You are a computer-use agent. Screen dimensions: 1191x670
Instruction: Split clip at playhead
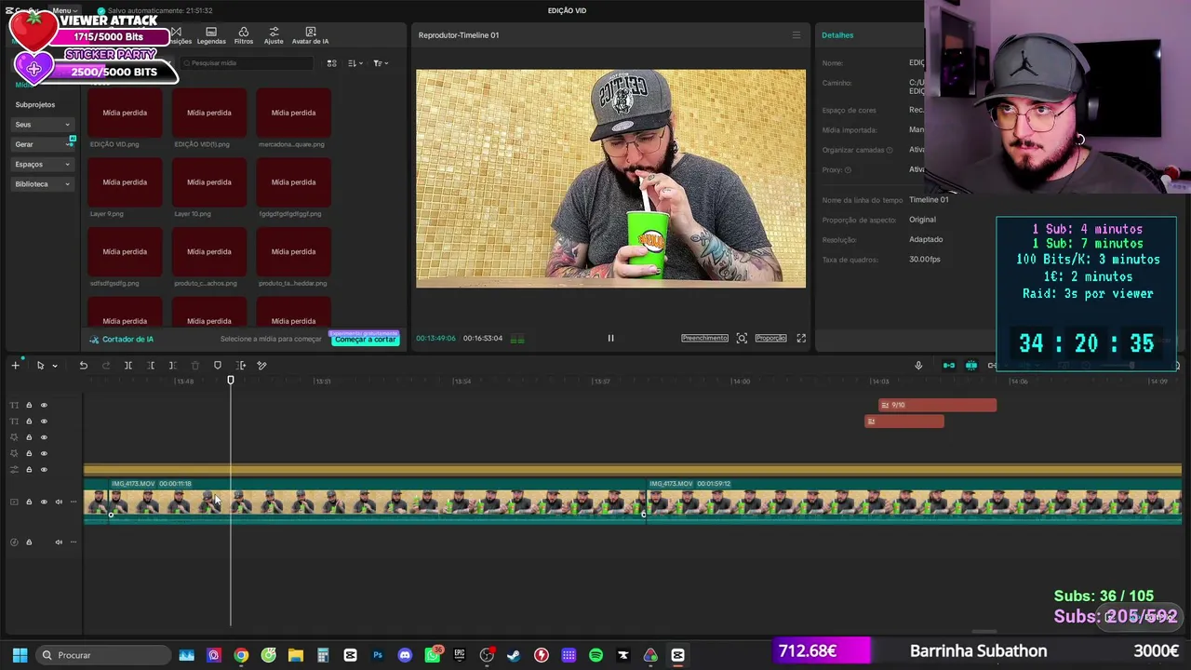click(x=128, y=366)
